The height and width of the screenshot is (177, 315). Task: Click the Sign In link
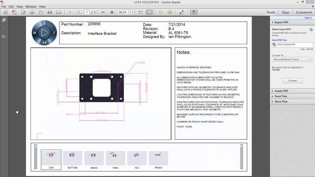308,18
